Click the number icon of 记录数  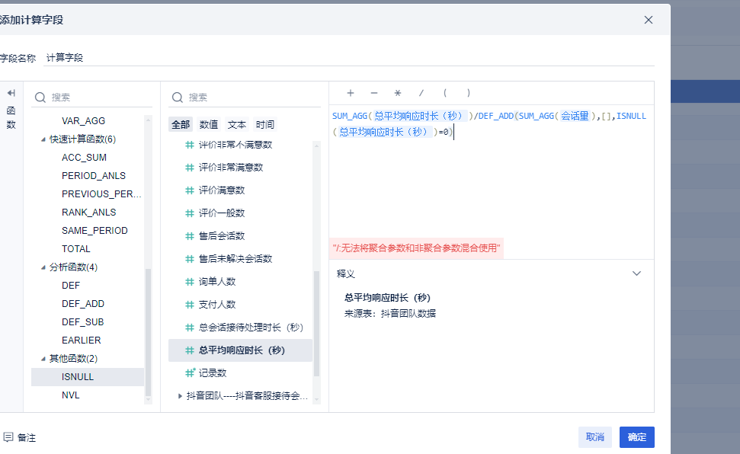(190, 372)
